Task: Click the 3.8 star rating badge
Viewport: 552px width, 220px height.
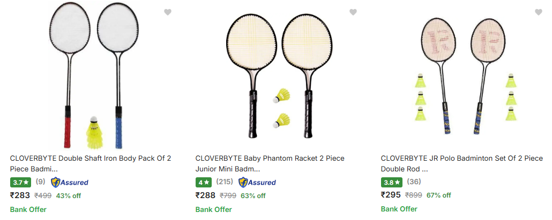Action: click(x=392, y=182)
